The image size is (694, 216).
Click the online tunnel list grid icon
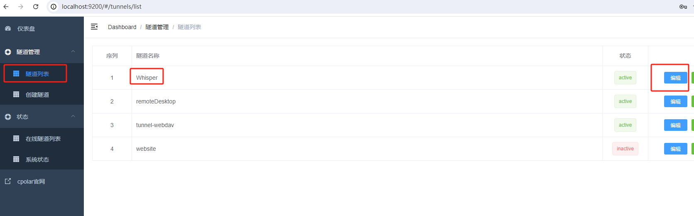[16, 138]
